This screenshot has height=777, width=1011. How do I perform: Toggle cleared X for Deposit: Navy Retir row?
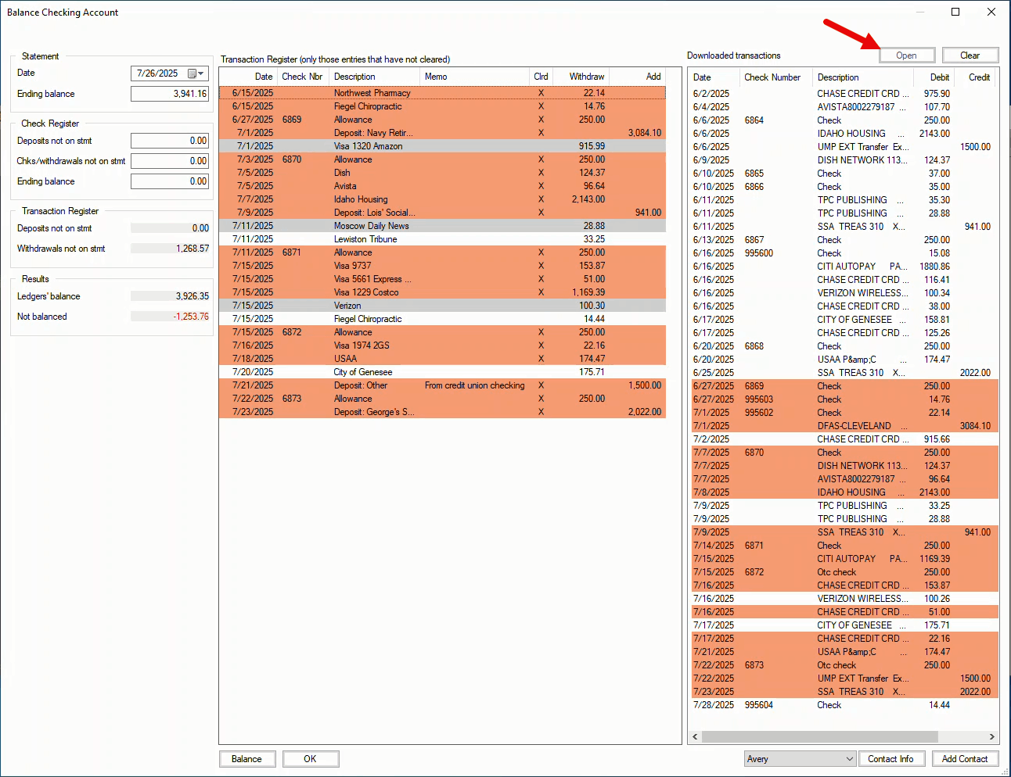(541, 133)
